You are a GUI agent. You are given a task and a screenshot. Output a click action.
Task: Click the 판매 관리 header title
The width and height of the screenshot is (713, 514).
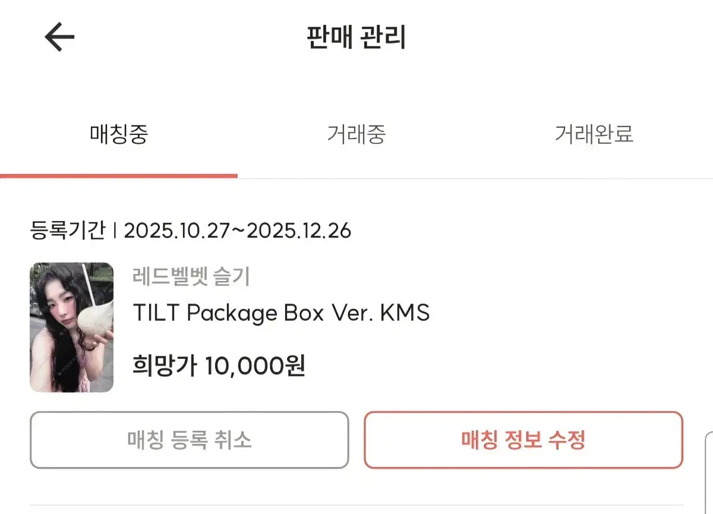click(x=356, y=37)
